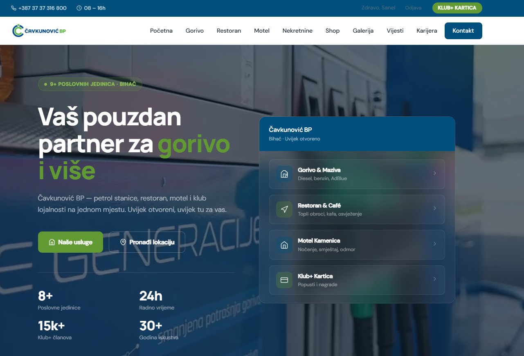Open Vijesti in the navigation

click(x=395, y=31)
